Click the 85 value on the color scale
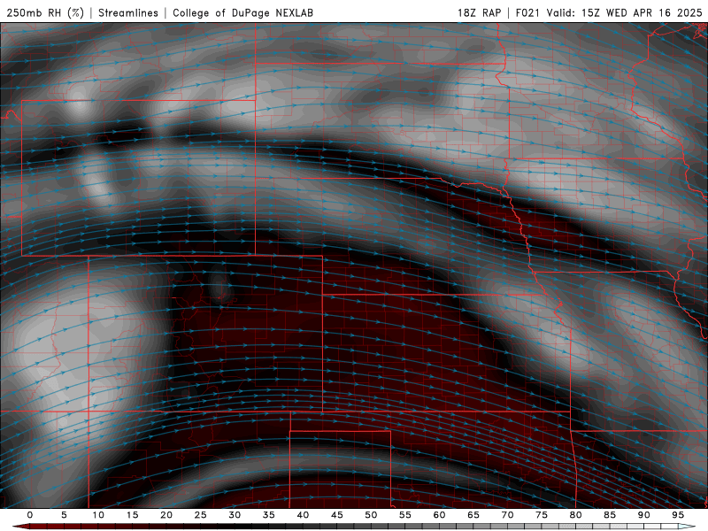 click(x=610, y=515)
